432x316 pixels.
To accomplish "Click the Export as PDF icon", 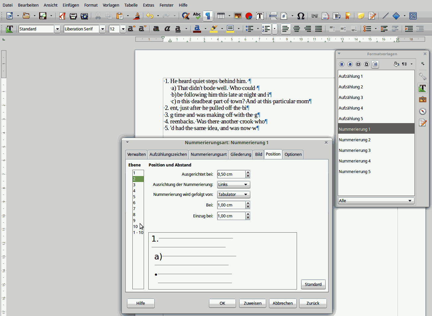I will (62, 16).
